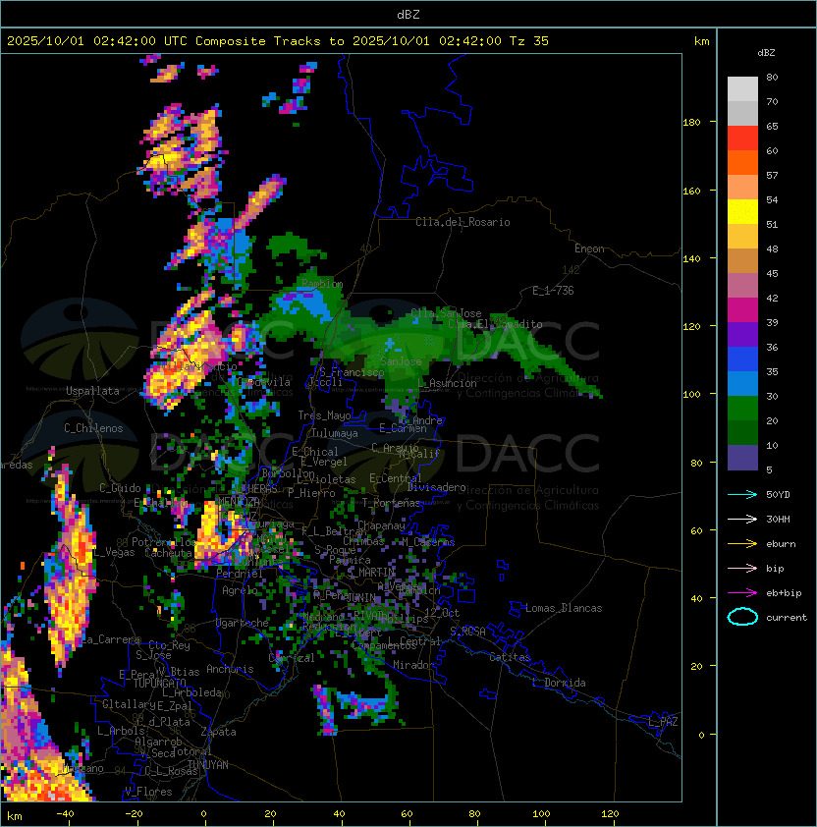Click the 'C_Chilenos' map label
This screenshot has height=827, width=817.
click(x=93, y=428)
